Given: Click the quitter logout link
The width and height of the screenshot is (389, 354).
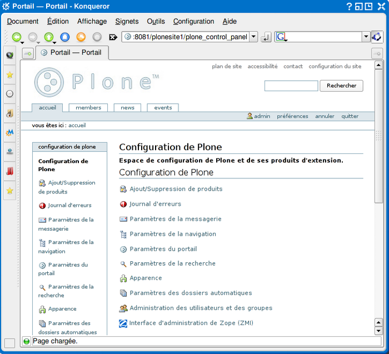Looking at the screenshot, I should [x=350, y=116].
